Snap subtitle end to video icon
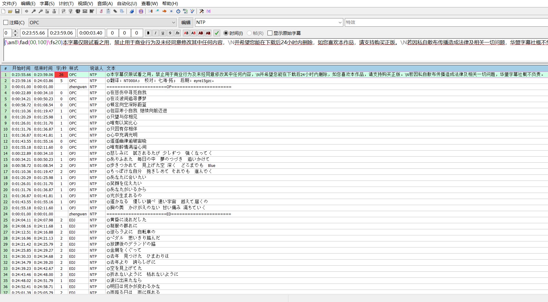Image resolution: width=548 pixels, height=302 pixels. coord(71,11)
